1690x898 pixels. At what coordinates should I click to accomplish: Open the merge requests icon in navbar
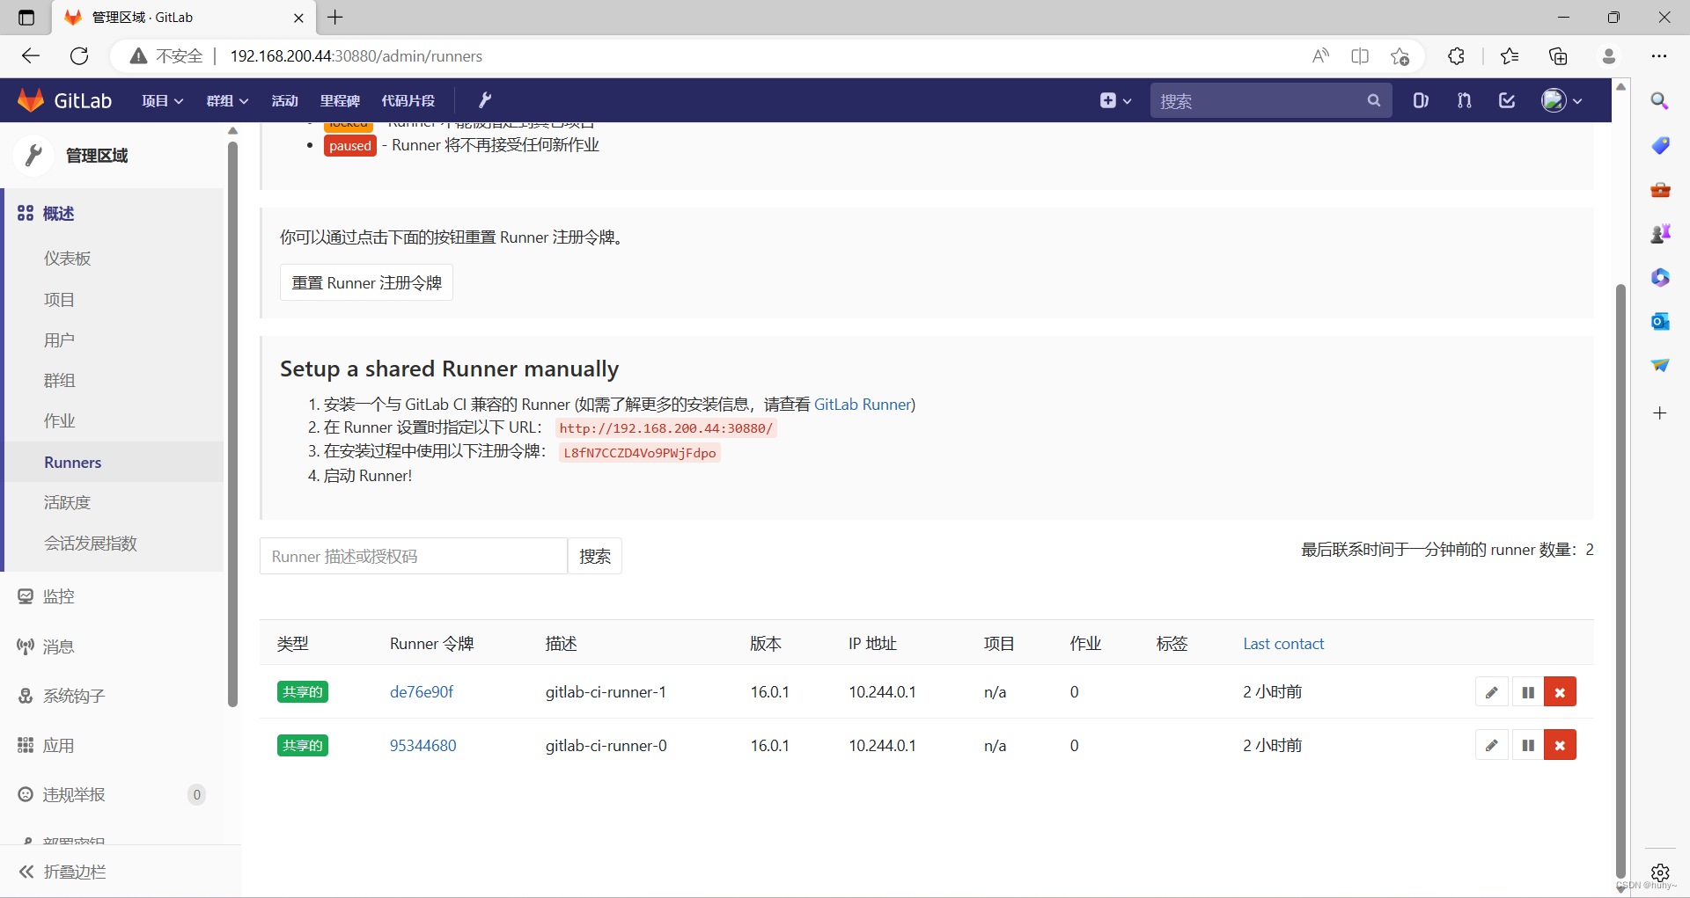pyautogui.click(x=1464, y=100)
